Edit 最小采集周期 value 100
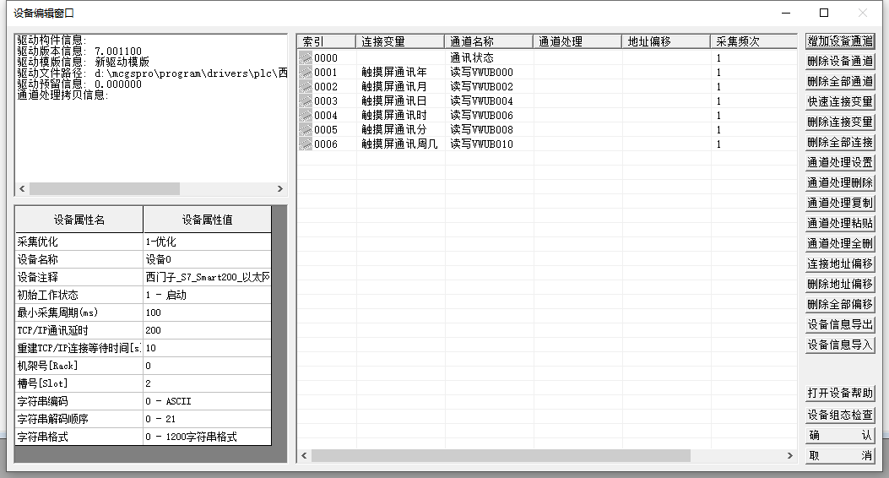This screenshot has height=478, width=889. 207,312
